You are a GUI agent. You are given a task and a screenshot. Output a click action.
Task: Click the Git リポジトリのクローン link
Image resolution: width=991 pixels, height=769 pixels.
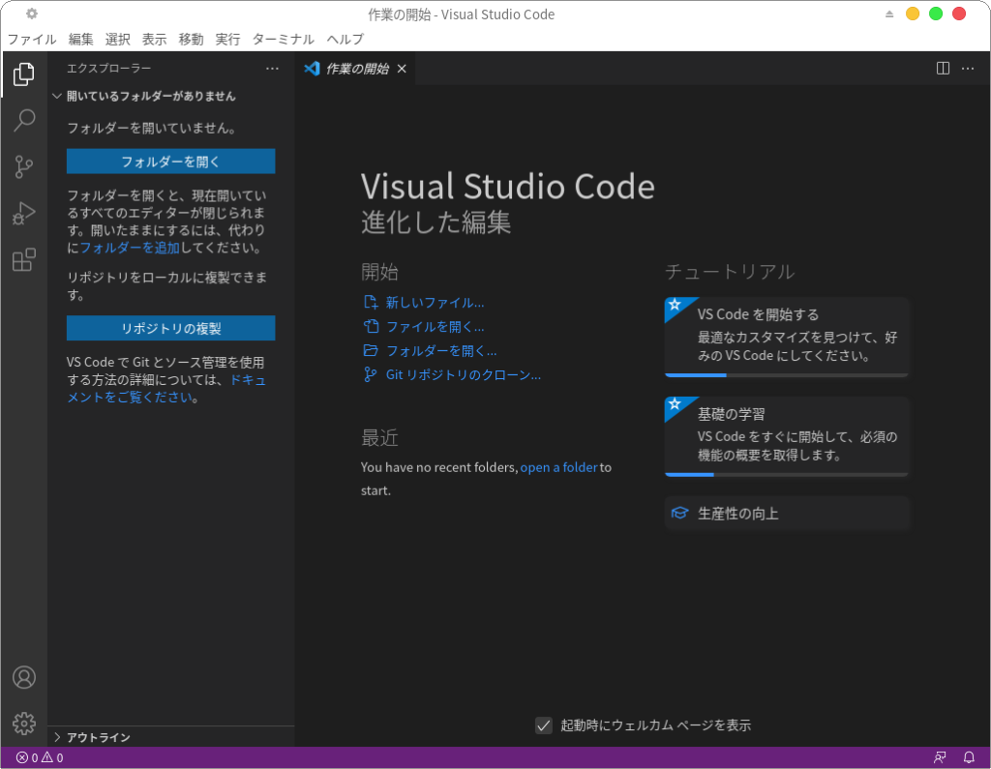[x=463, y=375]
